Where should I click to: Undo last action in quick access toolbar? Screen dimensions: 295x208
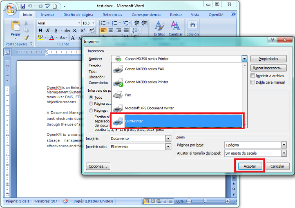coord(30,6)
